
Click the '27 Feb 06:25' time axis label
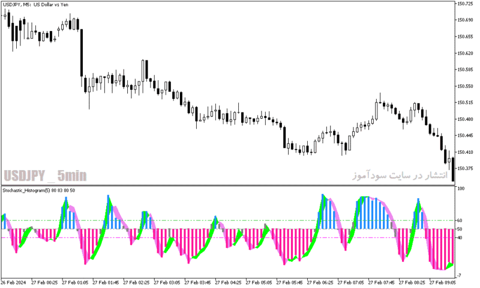(x=320, y=283)
